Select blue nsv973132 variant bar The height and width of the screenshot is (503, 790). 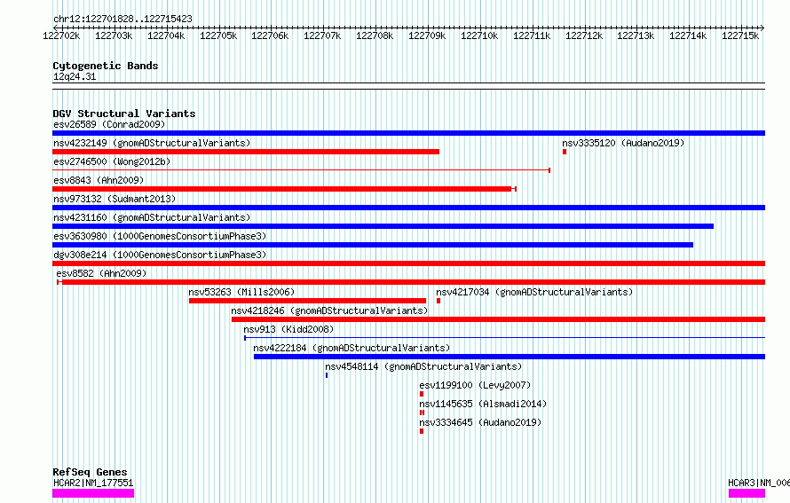[408, 208]
